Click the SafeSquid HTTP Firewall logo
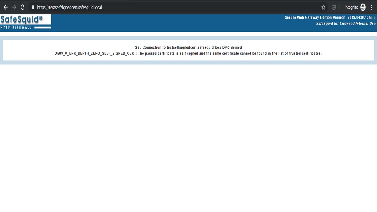This screenshot has width=377, height=212. coord(26,22)
